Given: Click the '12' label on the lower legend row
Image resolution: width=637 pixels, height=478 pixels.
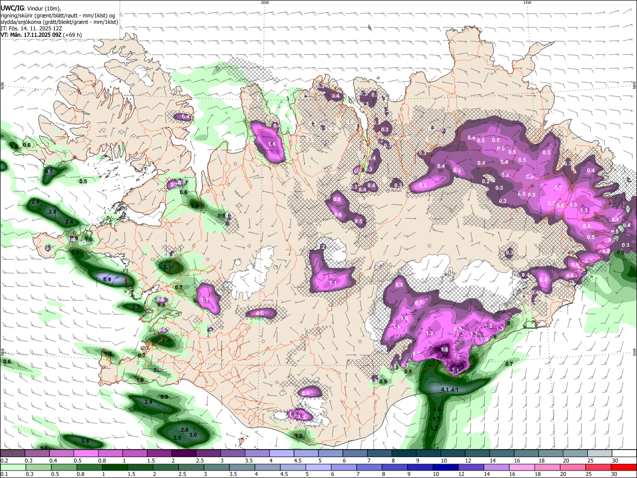Looking at the screenshot, I should (461, 475).
